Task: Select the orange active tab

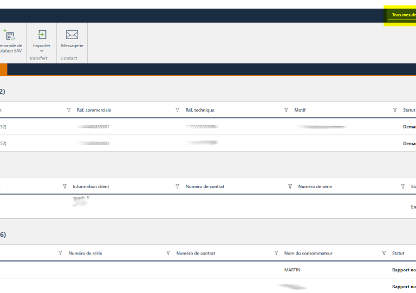Action: point(3,69)
